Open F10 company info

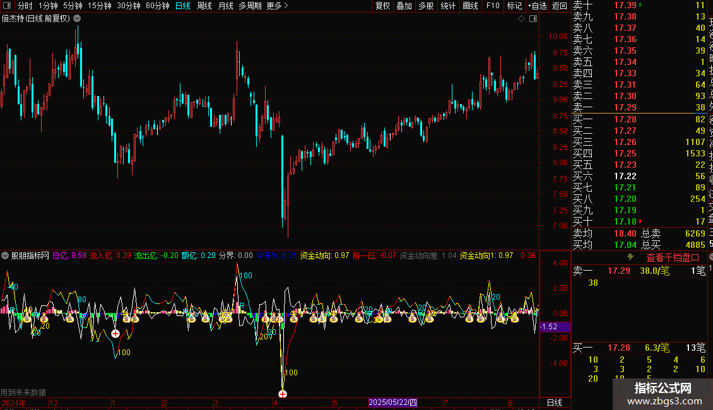[x=493, y=6]
